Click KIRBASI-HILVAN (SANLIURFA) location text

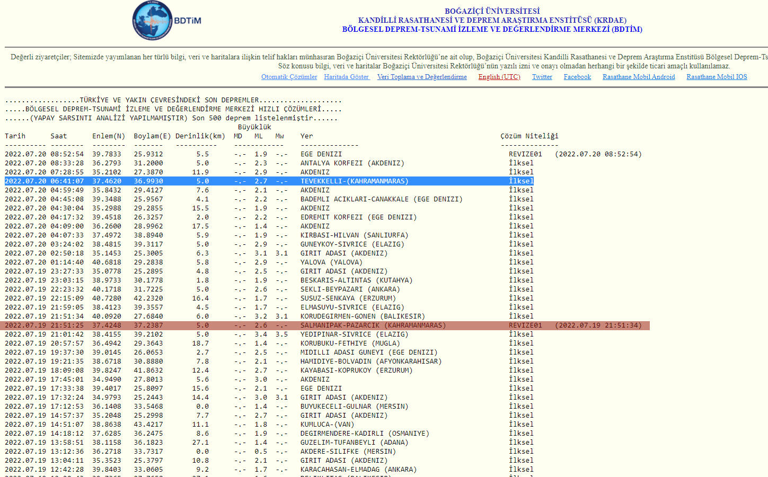coord(355,235)
